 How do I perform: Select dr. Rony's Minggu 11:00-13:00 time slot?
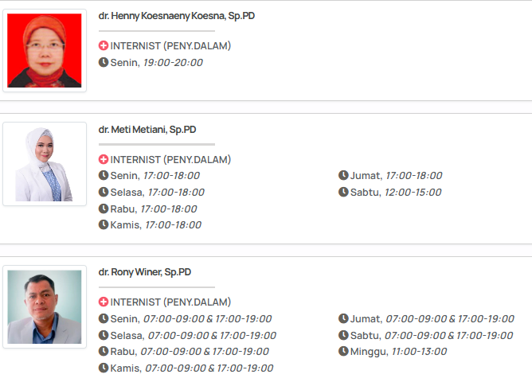[x=418, y=351]
